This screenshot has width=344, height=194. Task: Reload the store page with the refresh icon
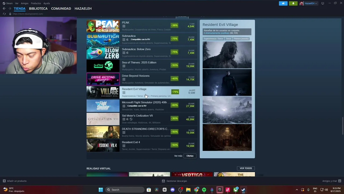tap(4, 14)
